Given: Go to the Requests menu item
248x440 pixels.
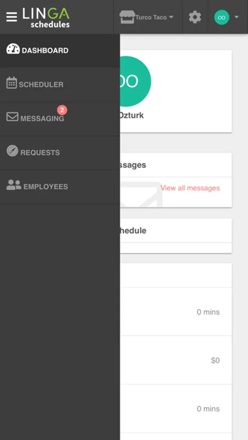Looking at the screenshot, I should tap(60, 153).
